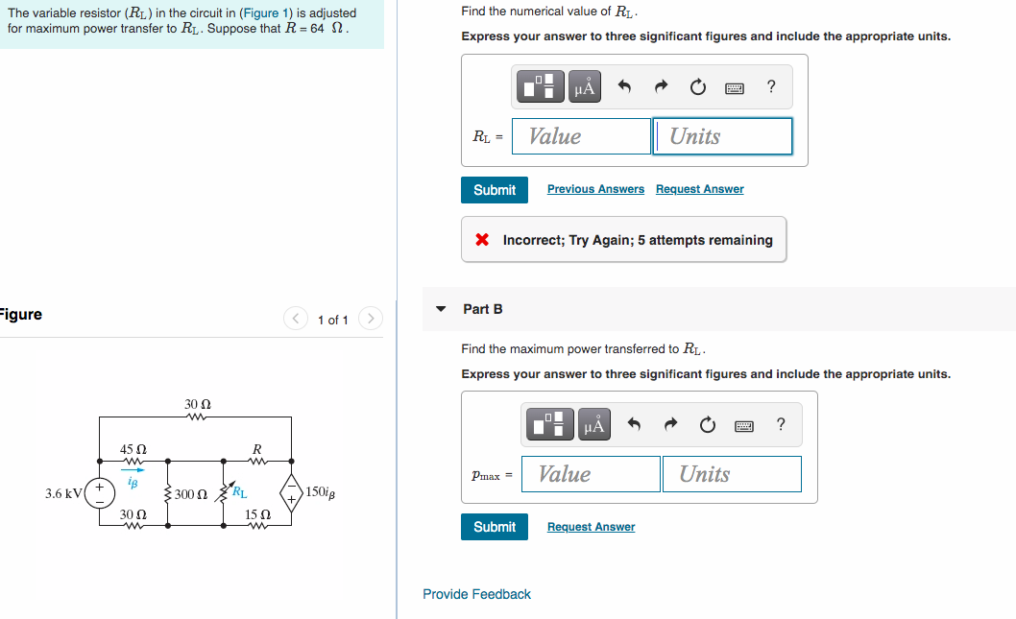Reset the Part A answer using the circular reset icon

pos(697,85)
